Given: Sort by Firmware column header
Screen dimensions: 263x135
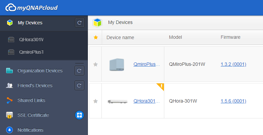Looking at the screenshot, I should (231, 37).
